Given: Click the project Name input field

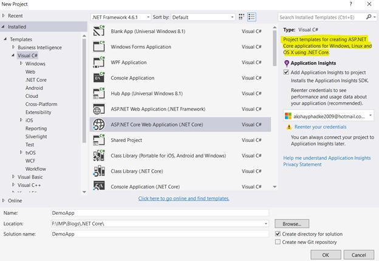Looking at the screenshot, I should click(x=160, y=213).
